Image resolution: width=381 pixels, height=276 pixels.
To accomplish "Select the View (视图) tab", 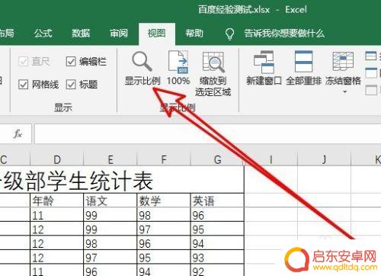I will pyautogui.click(x=156, y=34).
